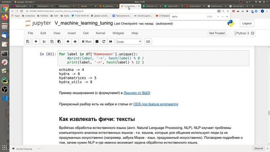The image size is (270, 152).
Task: Click Show all downloads
Action: [259, 148]
